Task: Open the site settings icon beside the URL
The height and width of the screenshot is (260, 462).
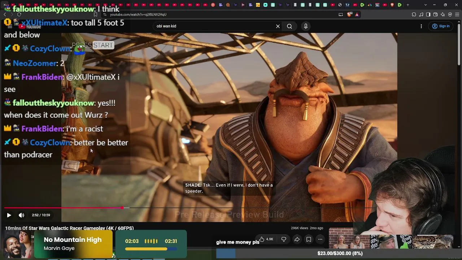Action: 105,14
